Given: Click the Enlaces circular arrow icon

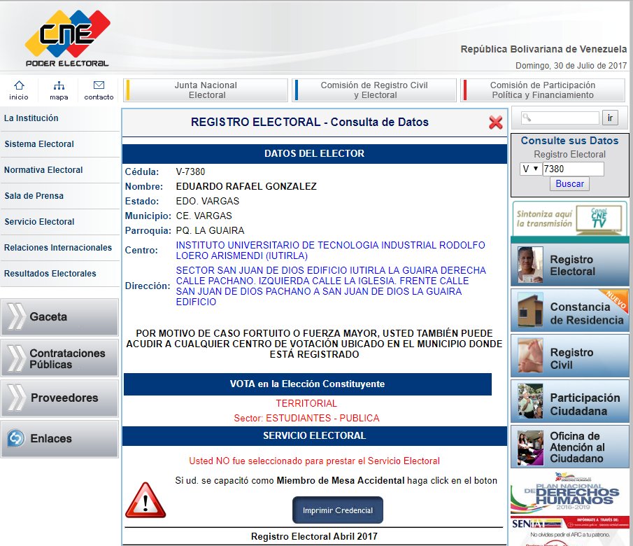Looking at the screenshot, I should pyautogui.click(x=16, y=438).
